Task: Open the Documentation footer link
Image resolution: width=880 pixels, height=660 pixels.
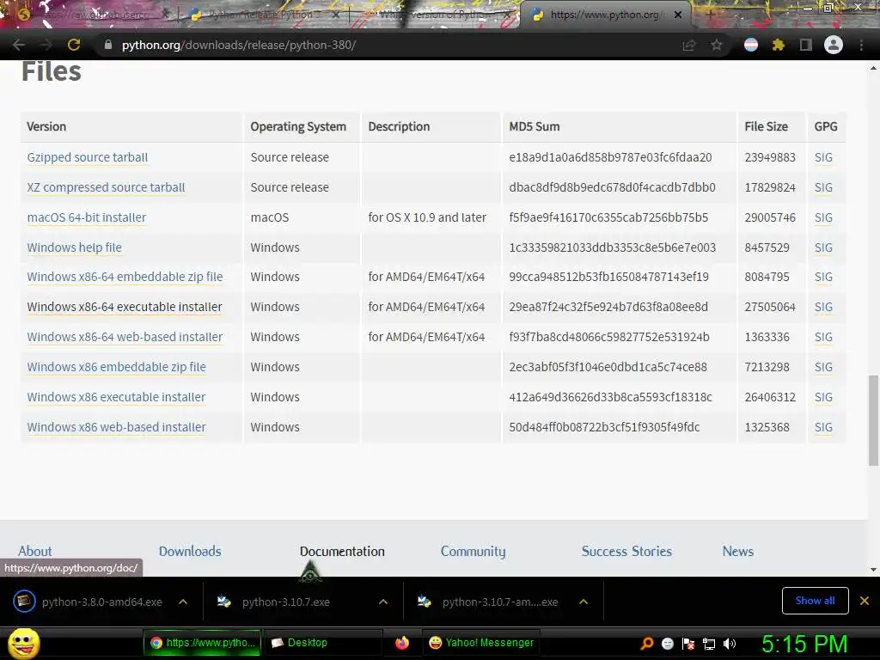Action: coord(342,551)
